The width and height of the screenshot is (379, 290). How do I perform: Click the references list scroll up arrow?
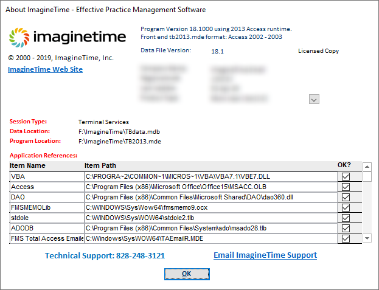(x=367, y=167)
